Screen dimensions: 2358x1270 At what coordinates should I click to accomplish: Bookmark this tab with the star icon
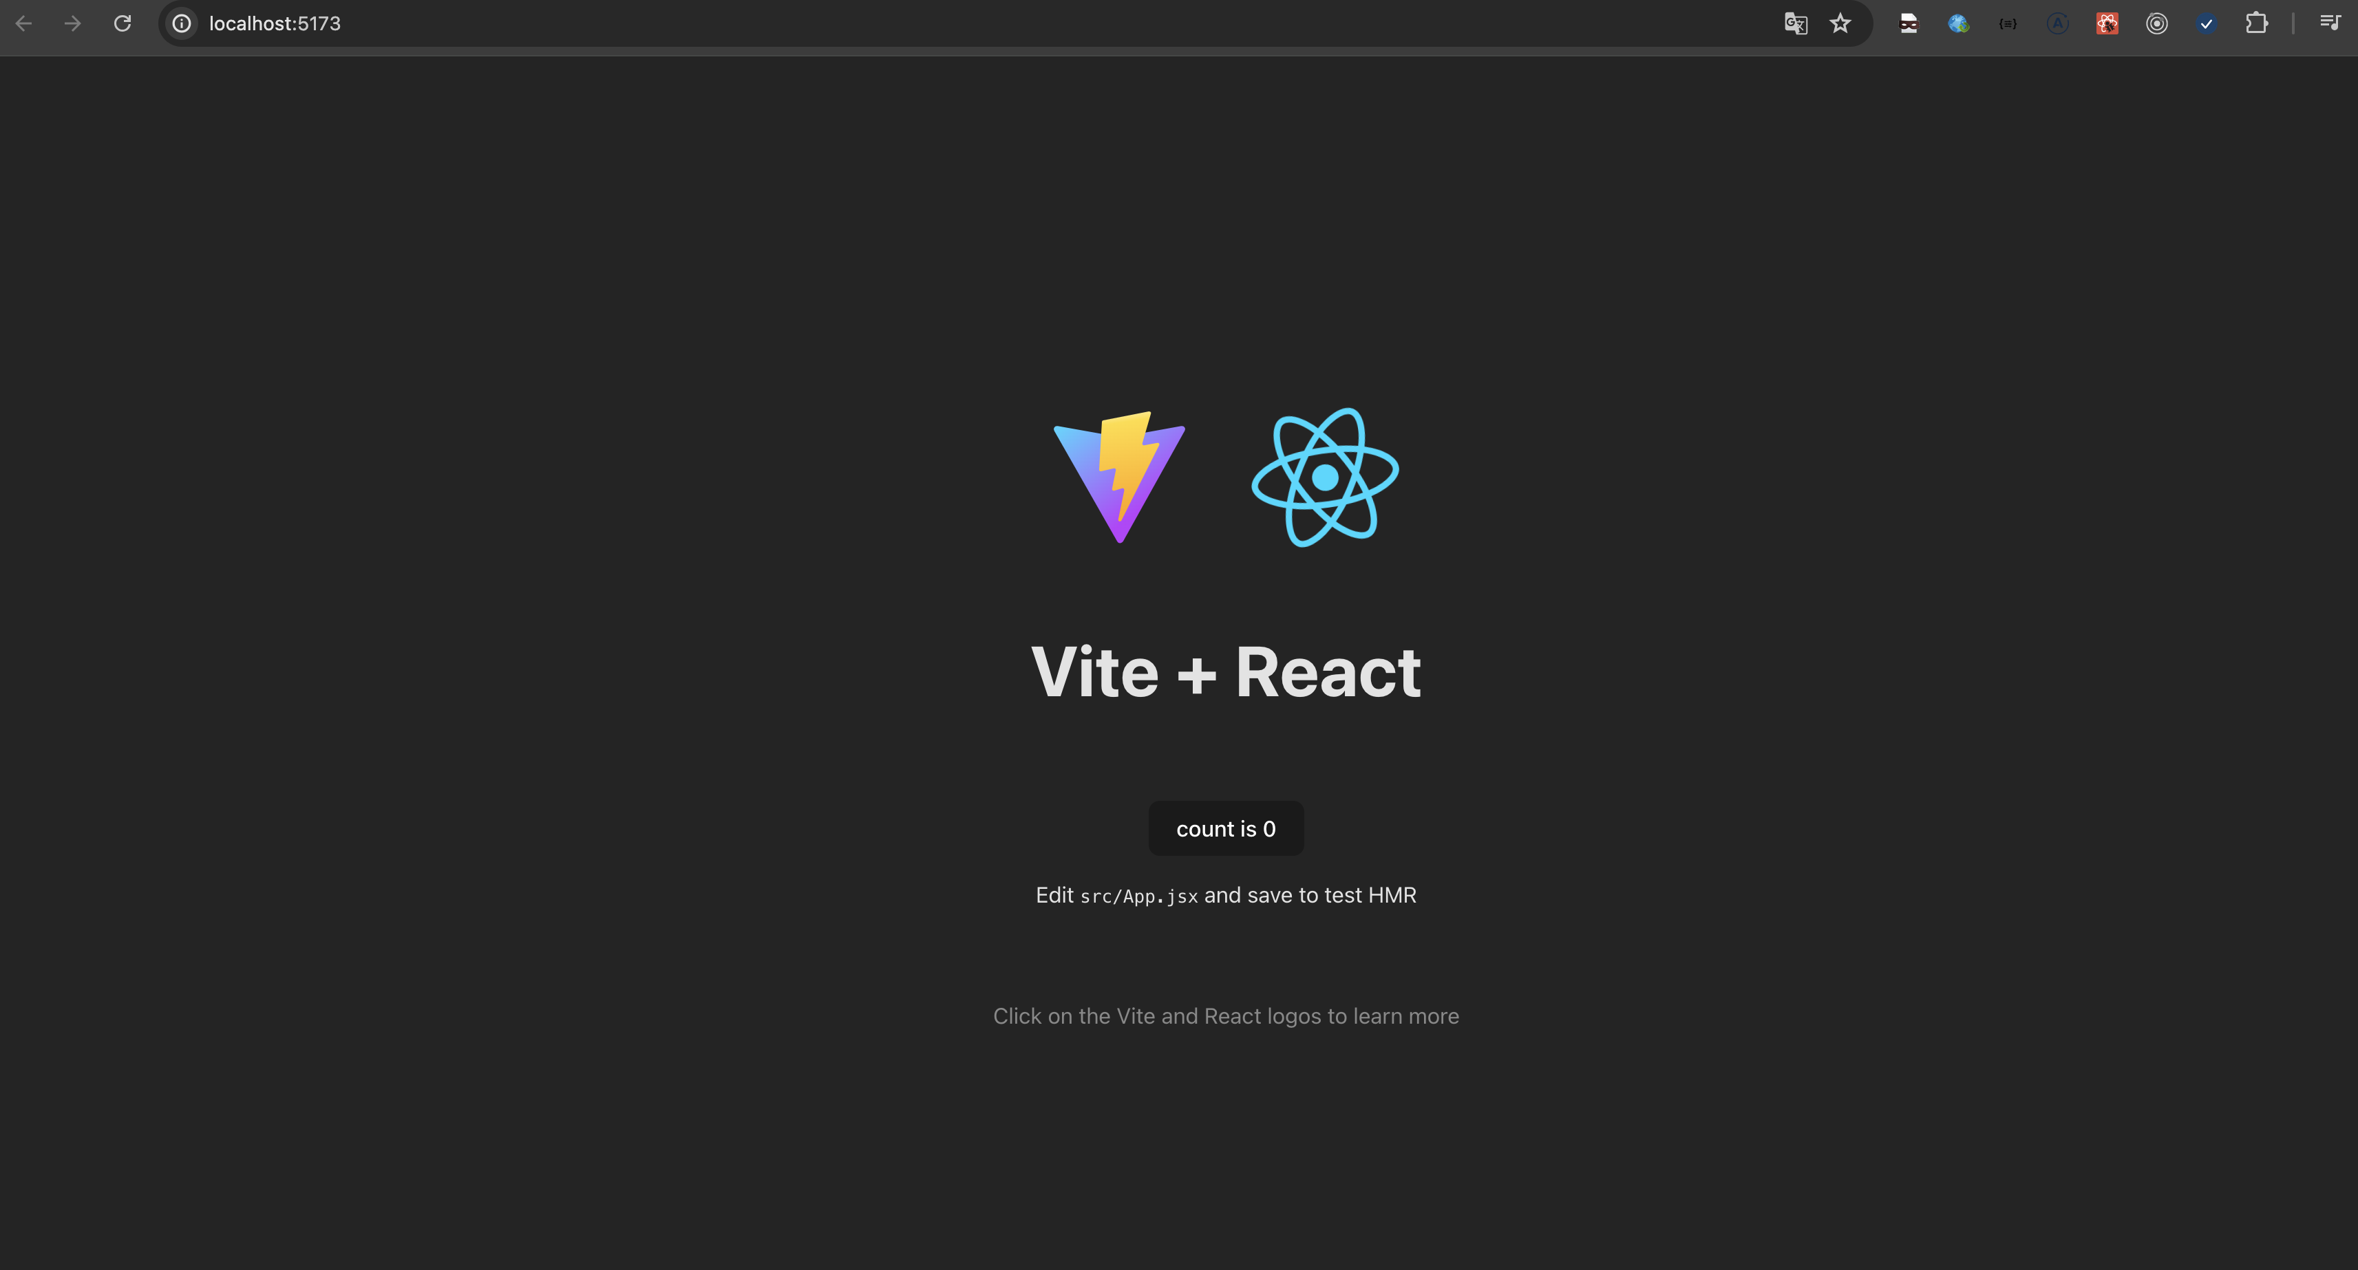click(1840, 24)
